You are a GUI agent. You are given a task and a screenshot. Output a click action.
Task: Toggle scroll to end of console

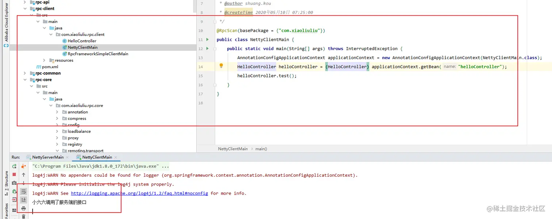click(x=23, y=200)
